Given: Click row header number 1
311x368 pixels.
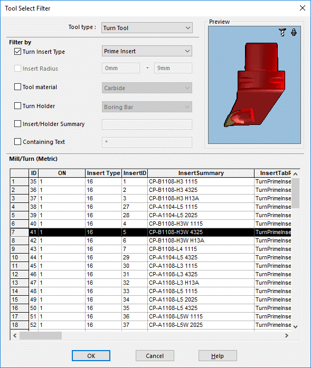Looking at the screenshot, I should [20, 181].
